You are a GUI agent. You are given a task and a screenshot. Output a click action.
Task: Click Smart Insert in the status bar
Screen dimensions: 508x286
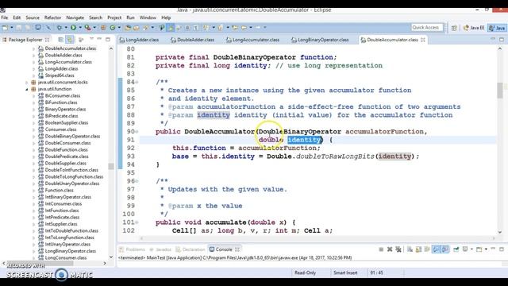345,273
